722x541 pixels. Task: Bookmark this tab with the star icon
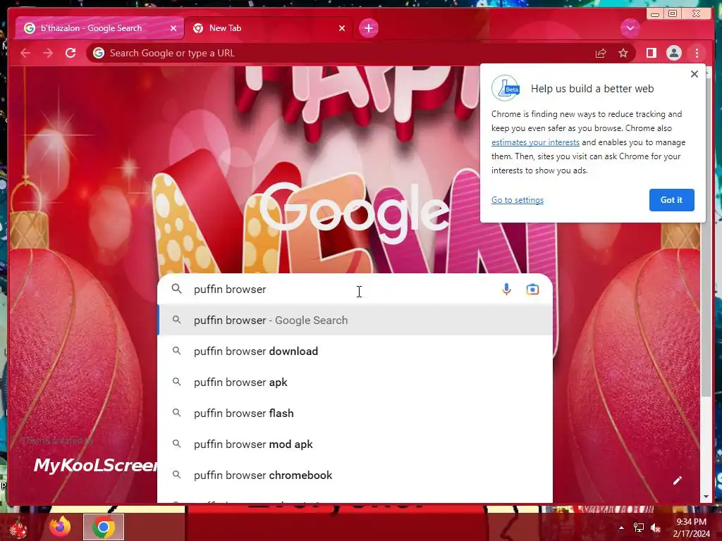pyautogui.click(x=623, y=54)
